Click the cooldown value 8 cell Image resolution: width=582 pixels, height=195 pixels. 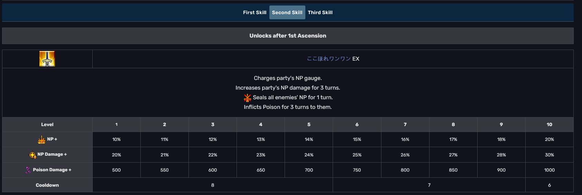213,185
